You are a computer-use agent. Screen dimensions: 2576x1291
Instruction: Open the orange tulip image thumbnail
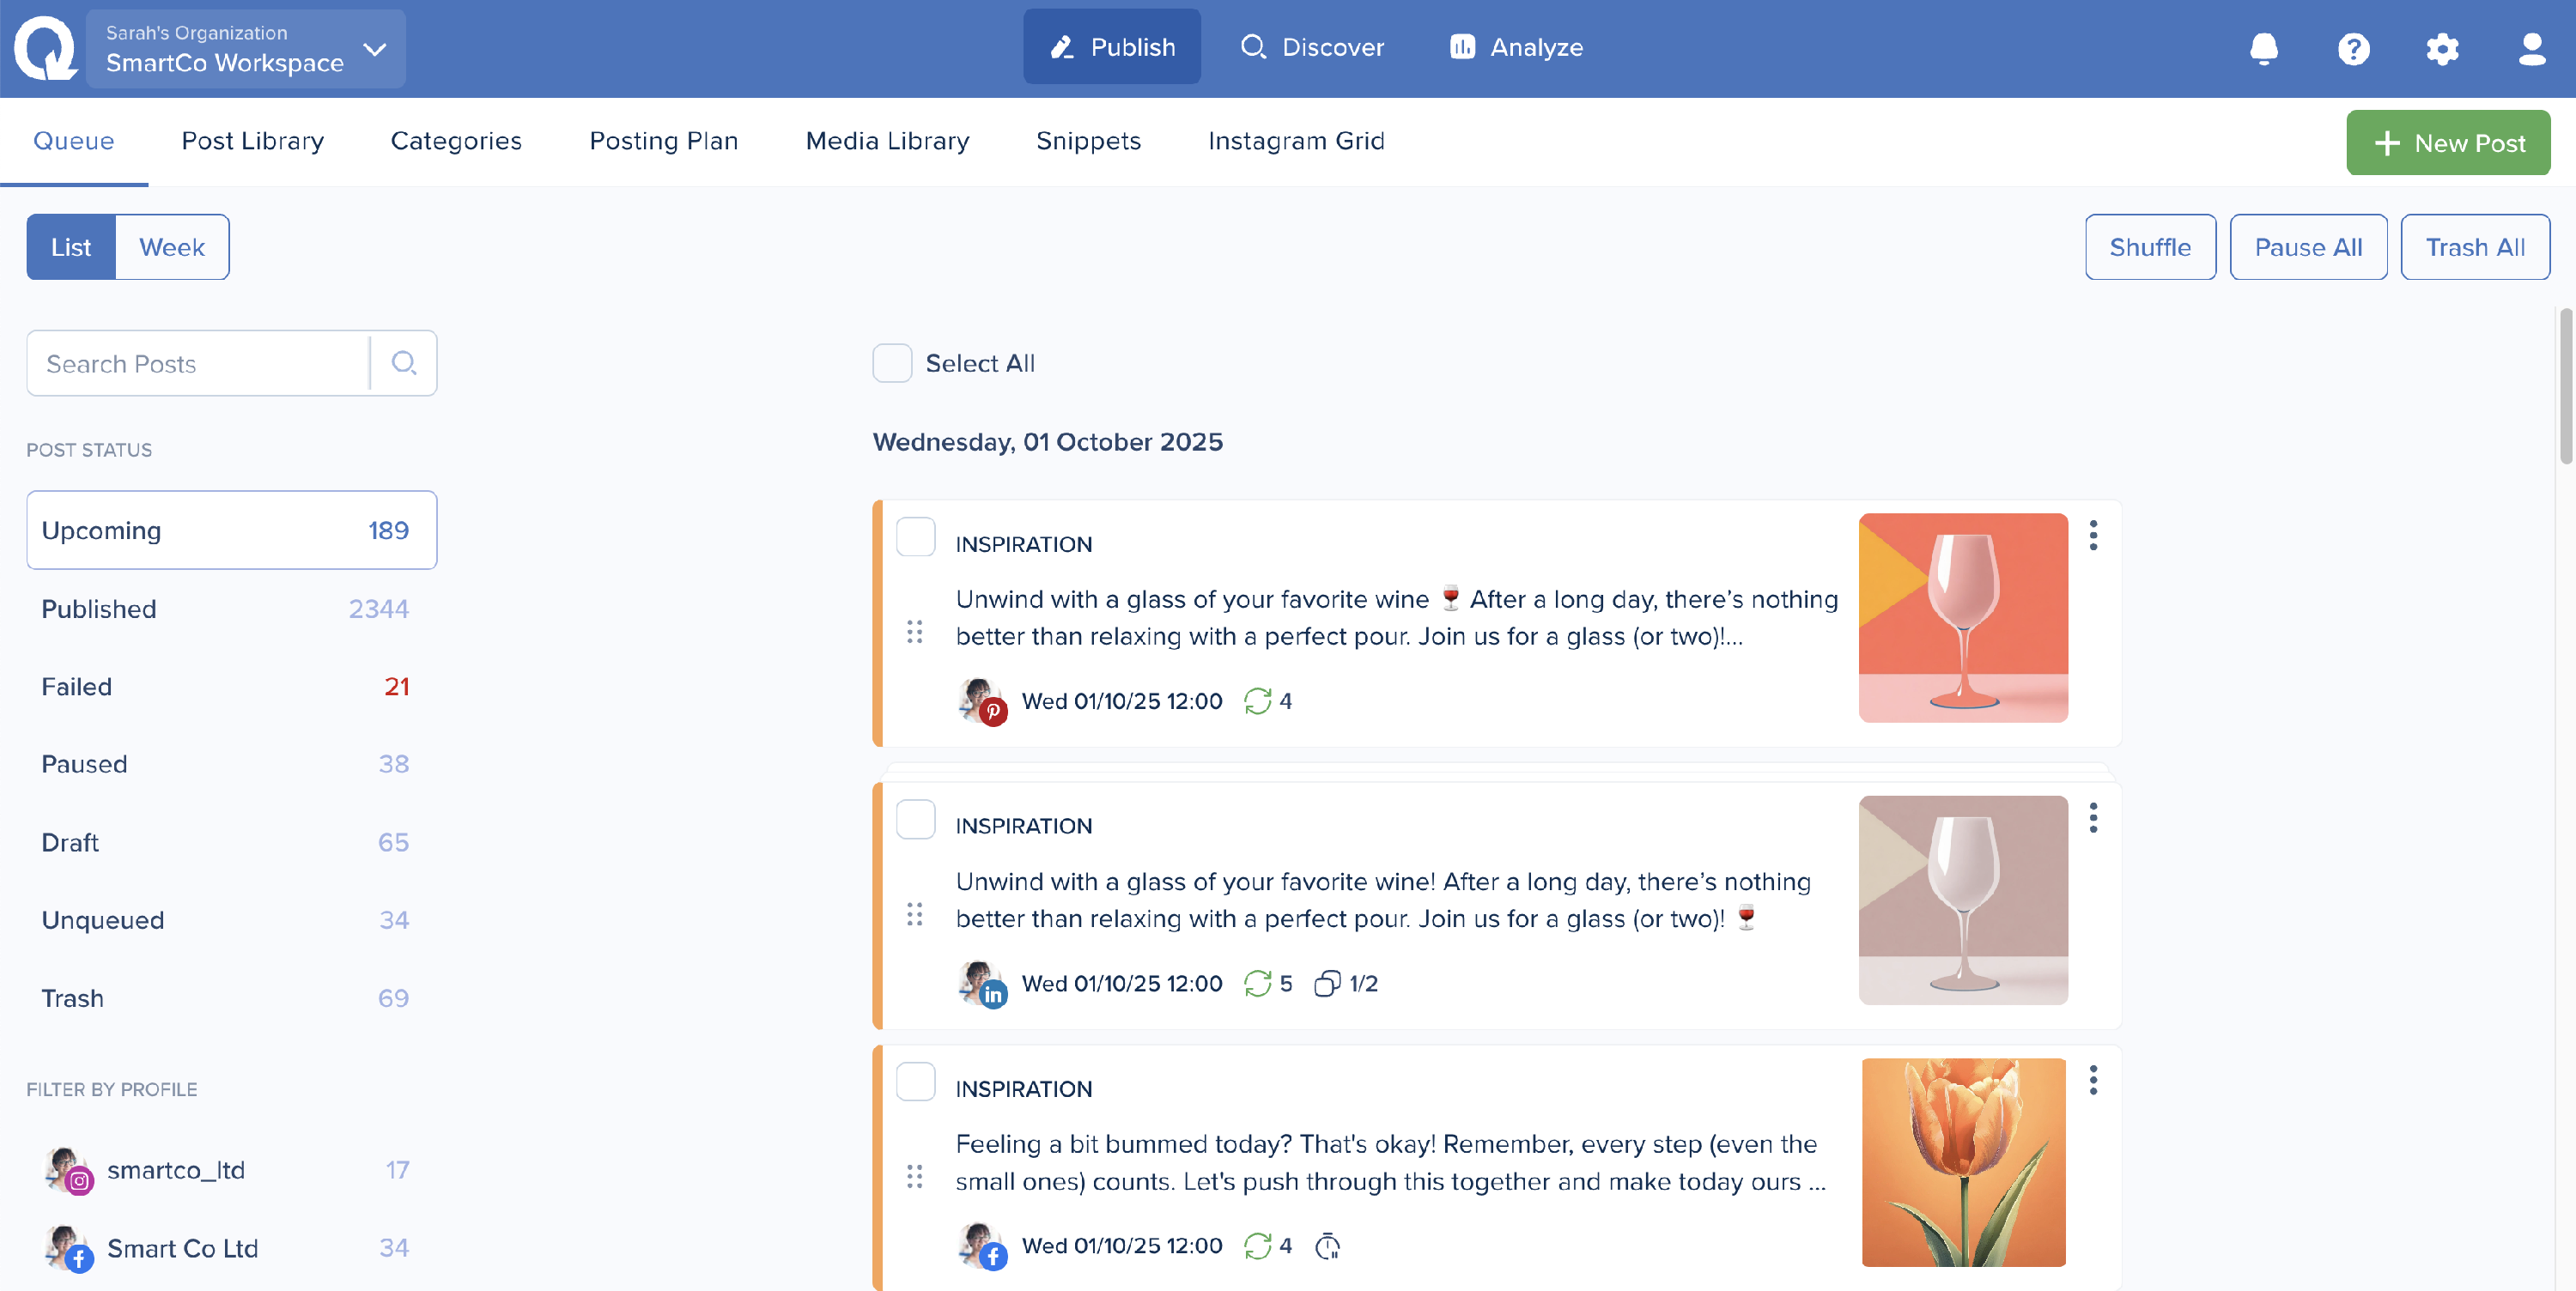[x=1963, y=1162]
